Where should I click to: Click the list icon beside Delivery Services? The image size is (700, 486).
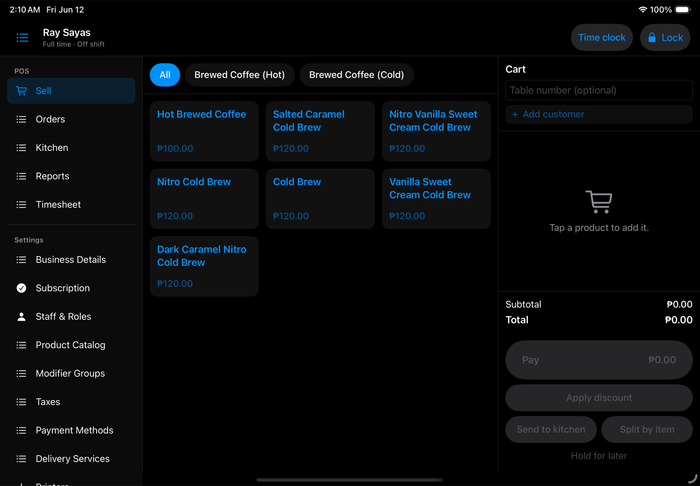pos(21,459)
